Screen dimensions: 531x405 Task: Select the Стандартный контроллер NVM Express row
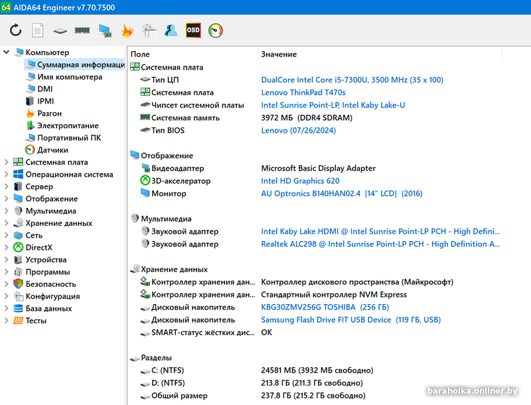pos(315,295)
